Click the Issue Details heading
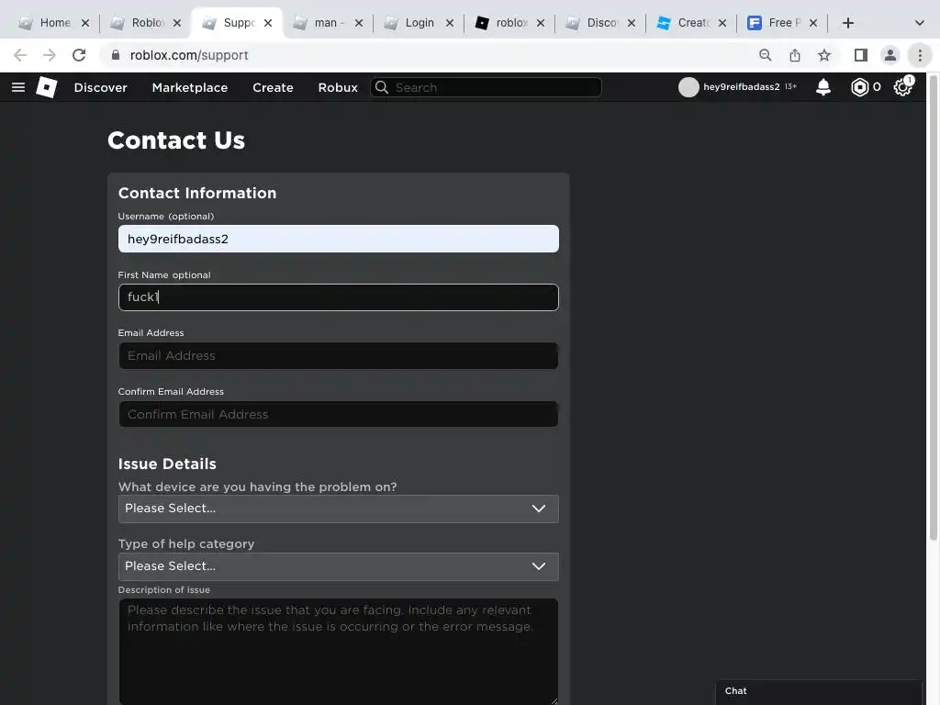 pyautogui.click(x=167, y=464)
